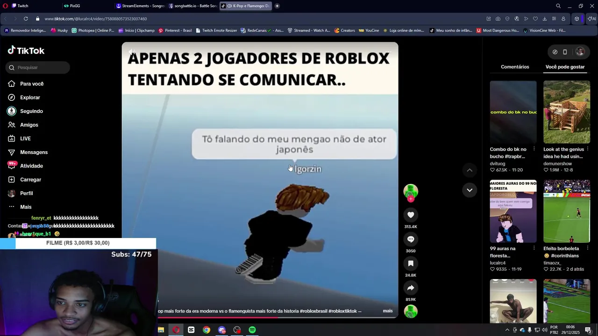Screen dimensions: 598x336
Task: Visit the demunershow profile link
Action: (557, 164)
